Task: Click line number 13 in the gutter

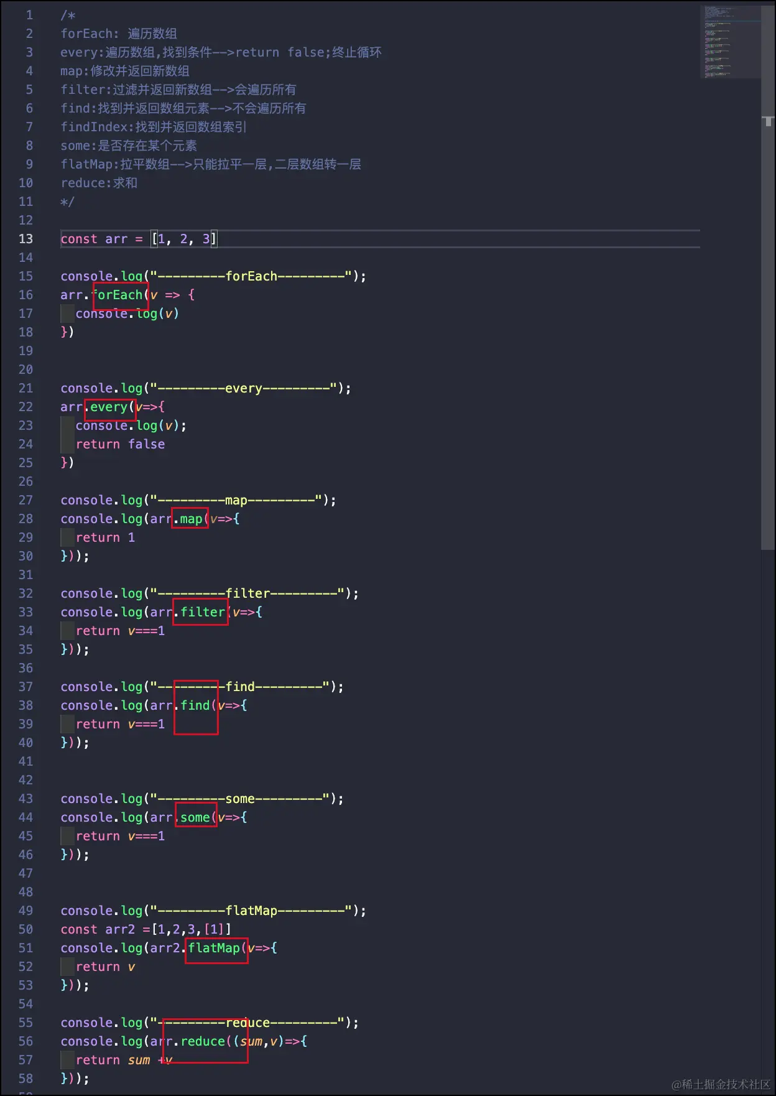Action: coord(25,239)
